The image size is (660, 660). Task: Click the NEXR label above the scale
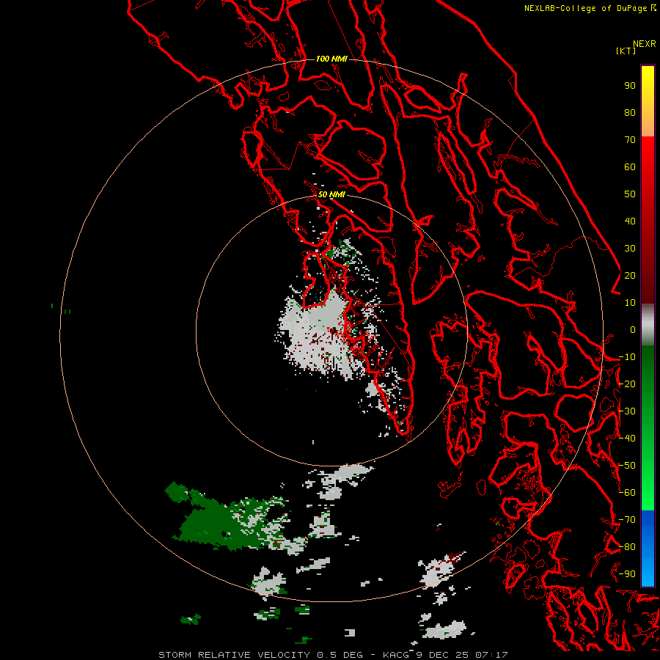point(644,43)
